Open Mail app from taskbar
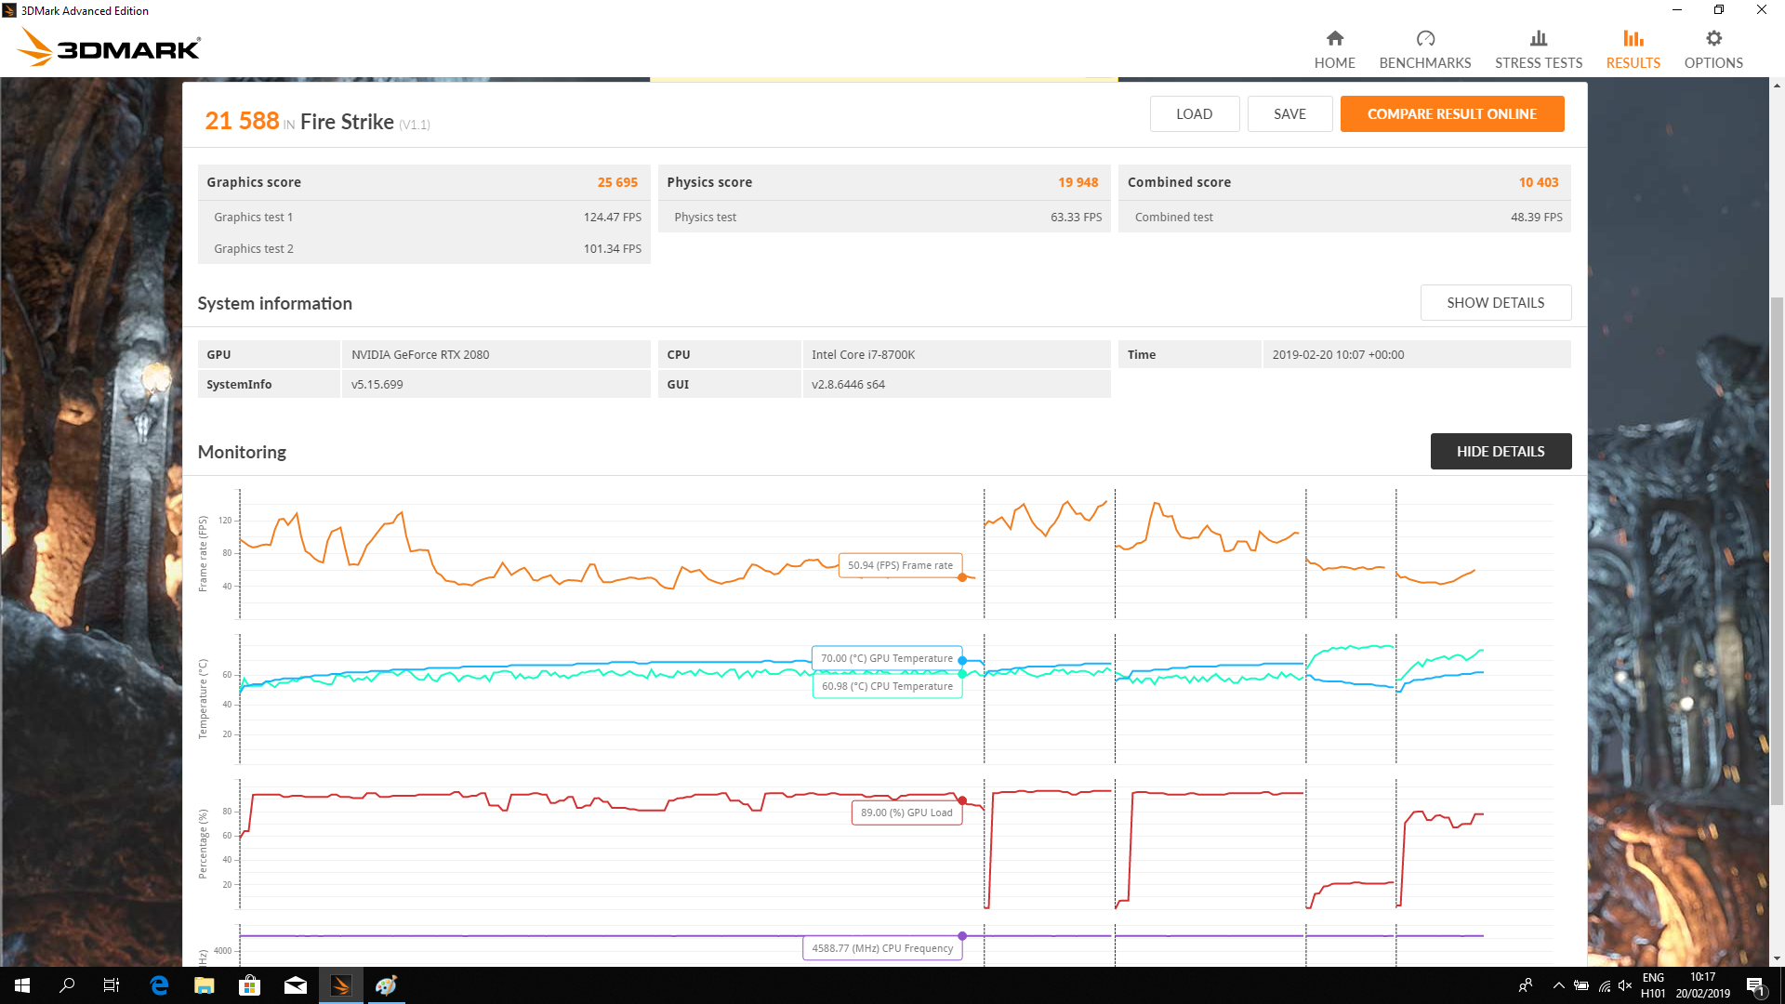Screen dimensions: 1785x1004 click(x=296, y=985)
